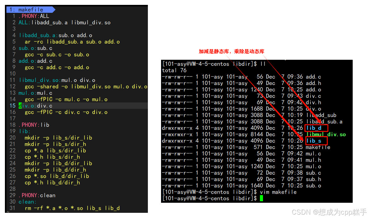
Task: Click the mul.o file name in the listing
Action: tap(314, 166)
